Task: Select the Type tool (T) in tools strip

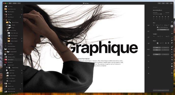Action: [x=172, y=69]
